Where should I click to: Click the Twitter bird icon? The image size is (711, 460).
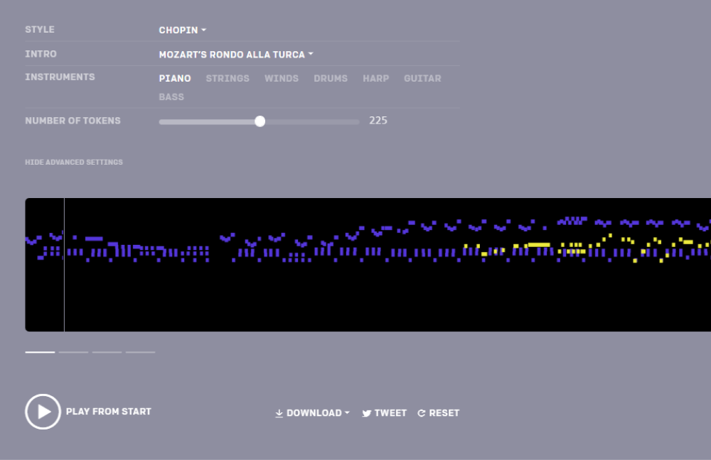point(367,413)
